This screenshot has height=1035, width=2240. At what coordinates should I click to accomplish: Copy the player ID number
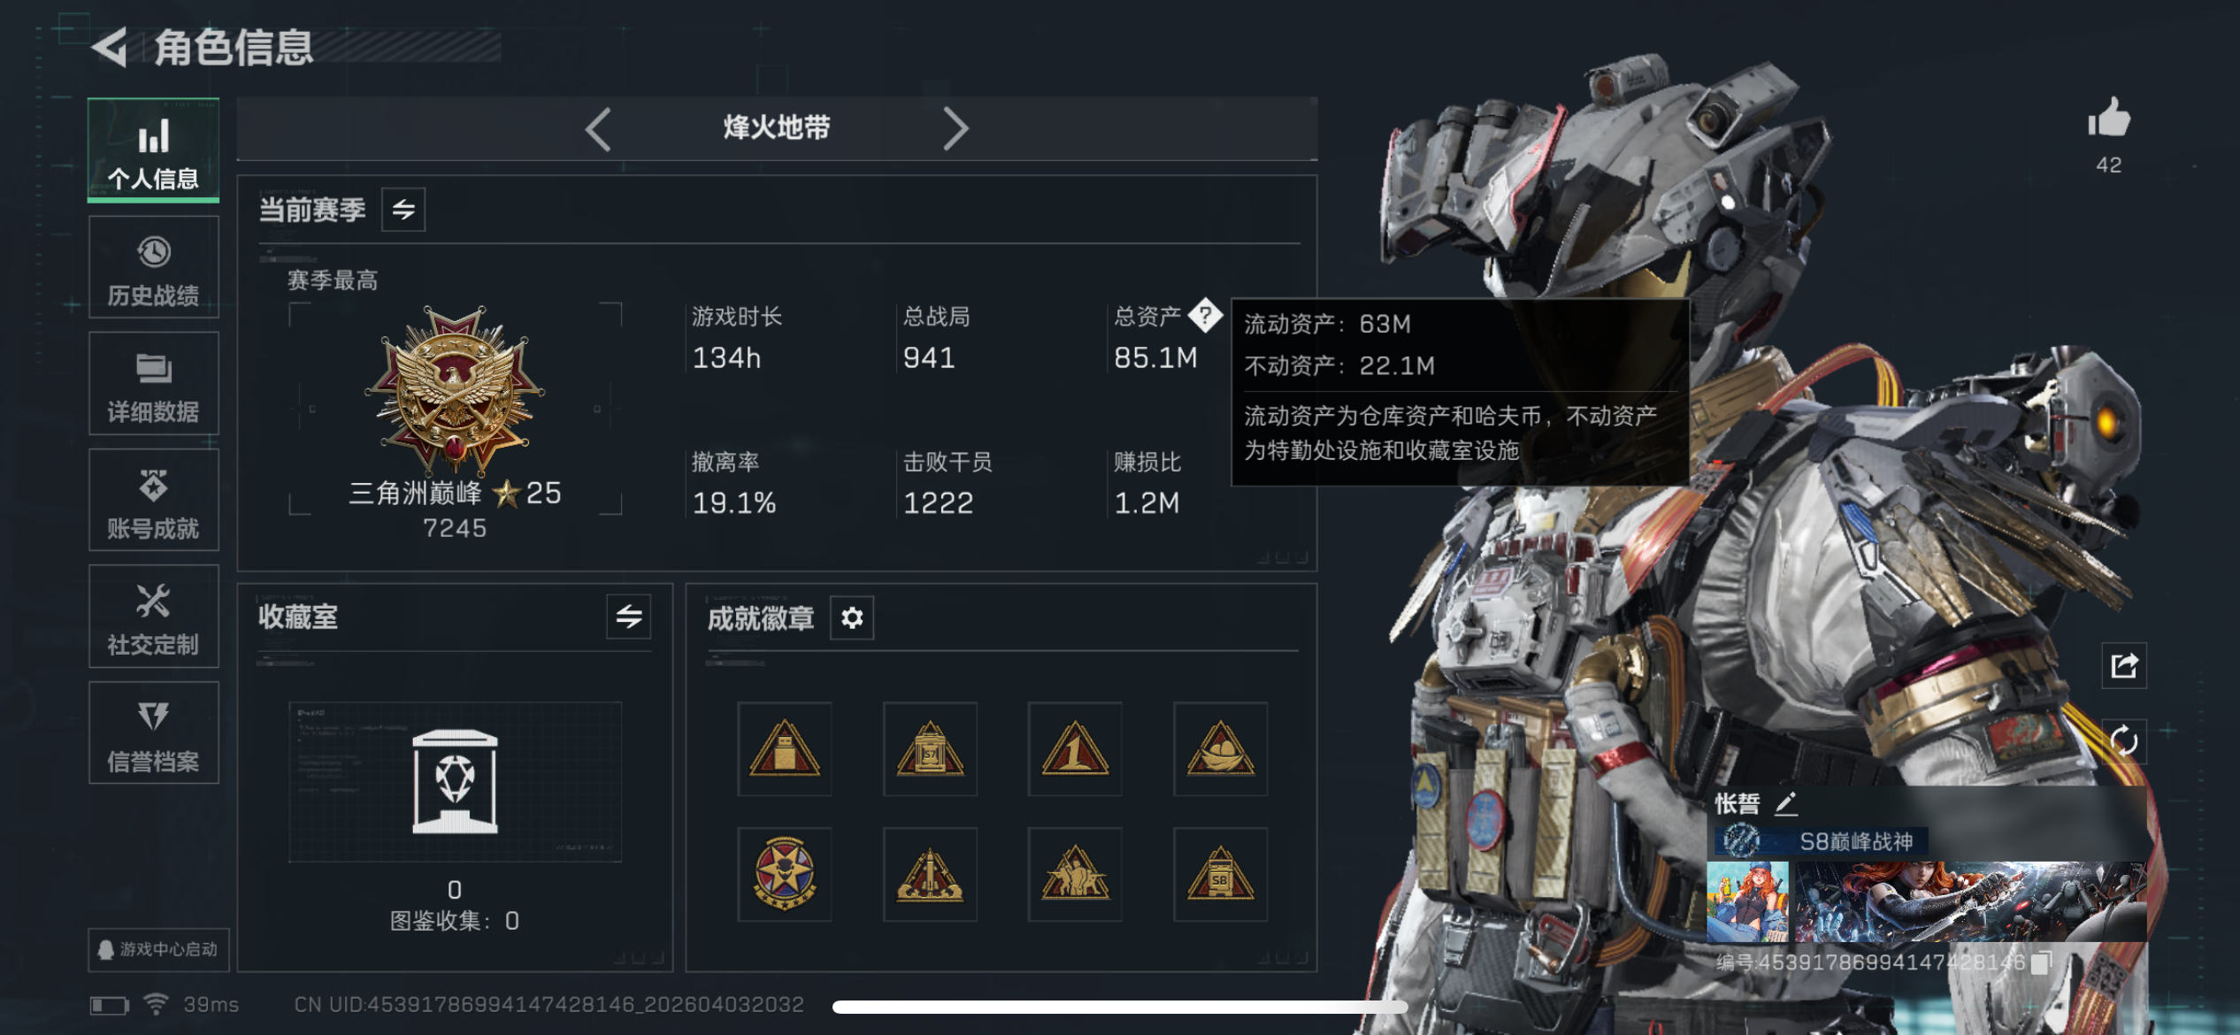(2041, 962)
